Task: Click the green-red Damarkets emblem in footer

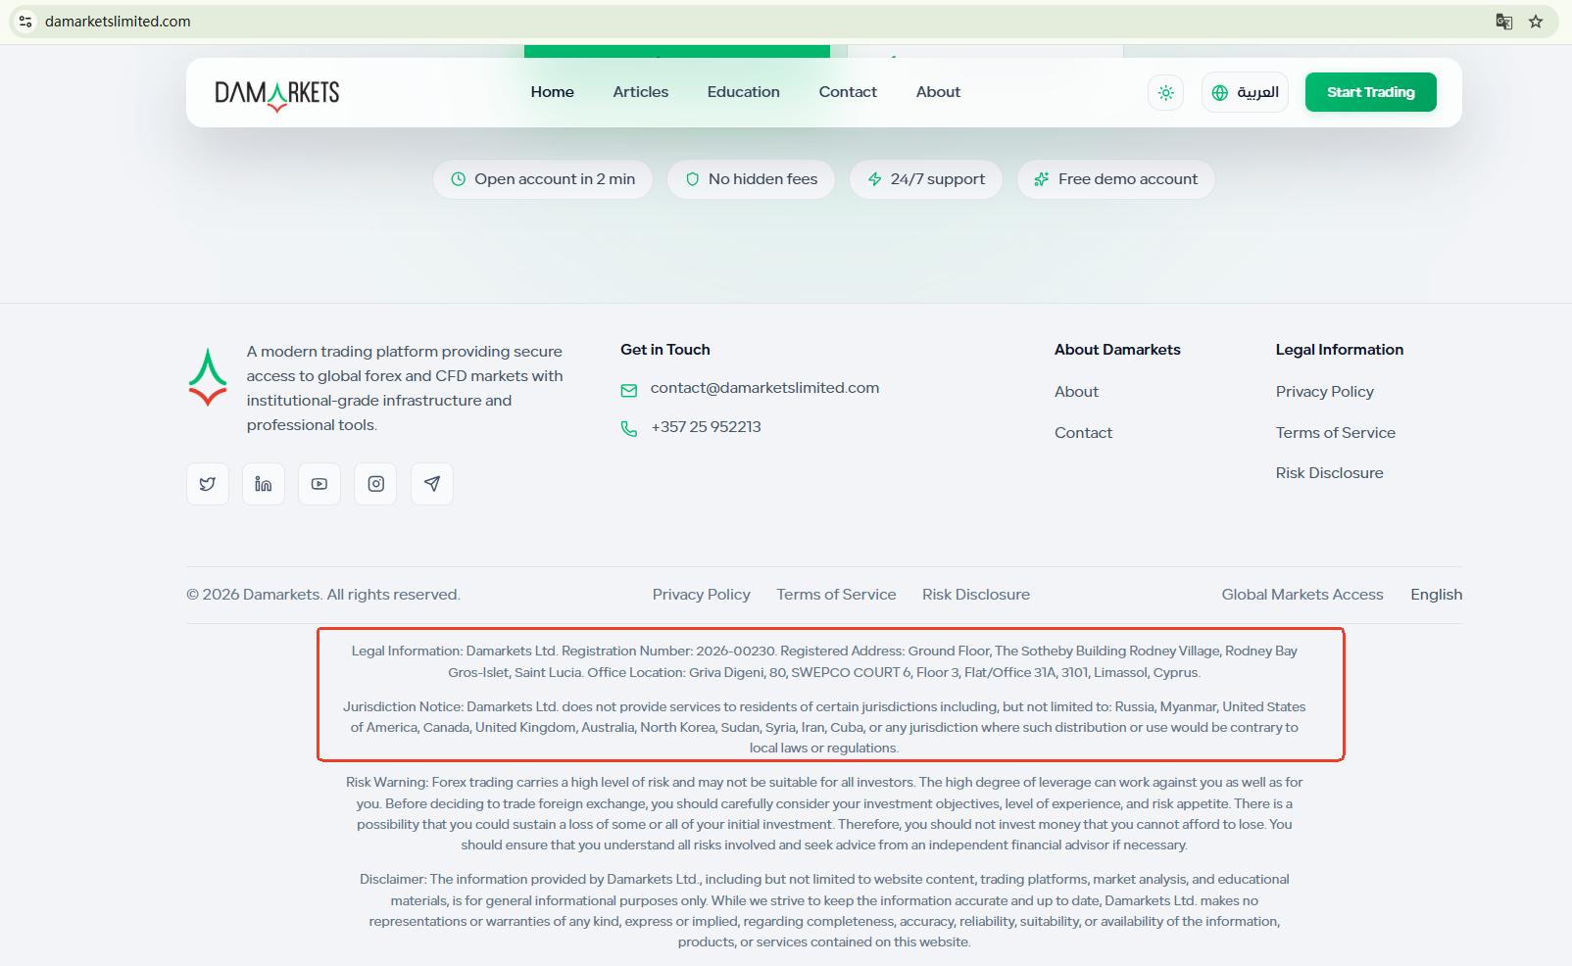Action: point(208,377)
